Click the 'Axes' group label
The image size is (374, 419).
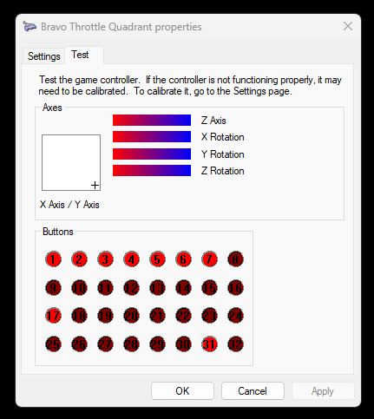52,108
